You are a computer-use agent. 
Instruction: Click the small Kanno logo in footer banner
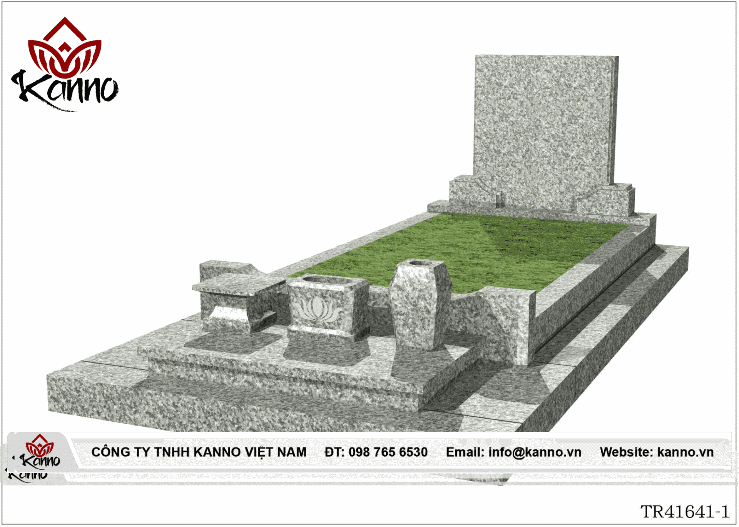(40, 452)
